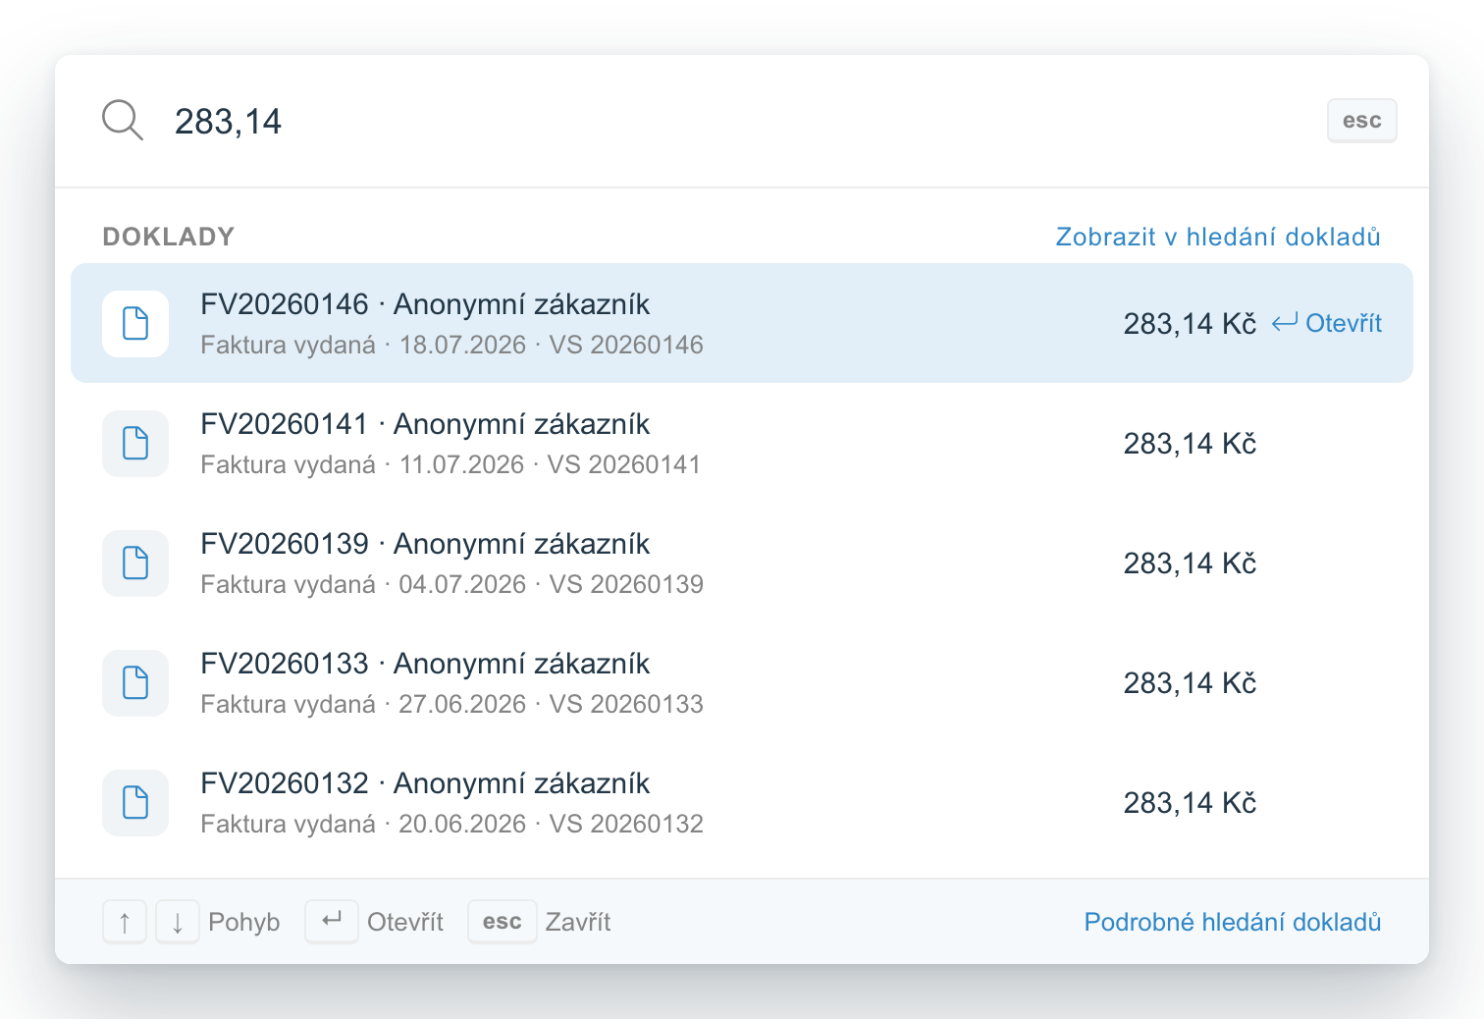1484x1019 pixels.
Task: Select result FV20260141 Anonymní zákazník
Action: tap(742, 443)
